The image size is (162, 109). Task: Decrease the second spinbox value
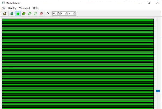click(66, 14)
